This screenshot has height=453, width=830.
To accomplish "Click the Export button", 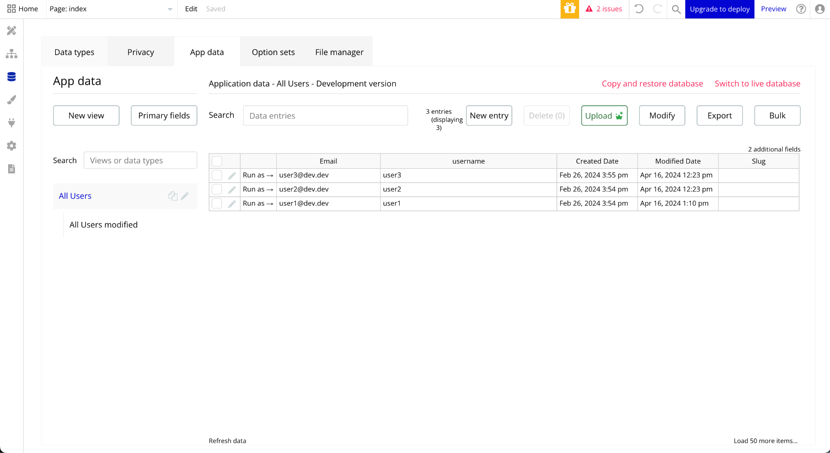I will (x=719, y=116).
